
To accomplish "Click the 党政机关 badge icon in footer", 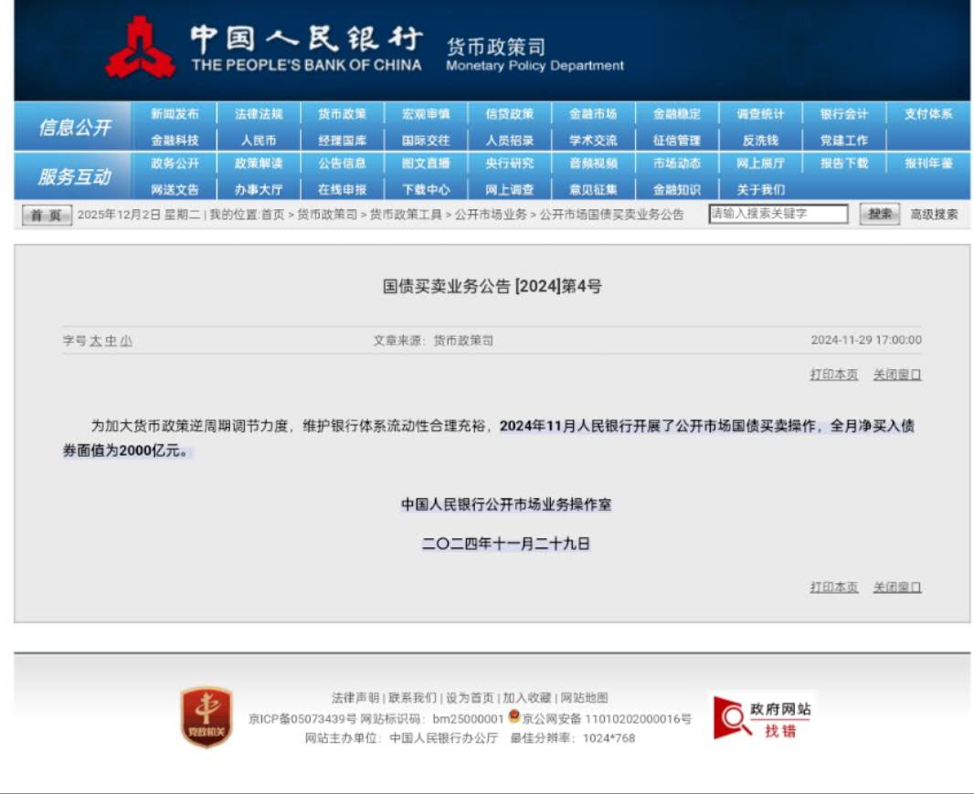I will coord(206,717).
